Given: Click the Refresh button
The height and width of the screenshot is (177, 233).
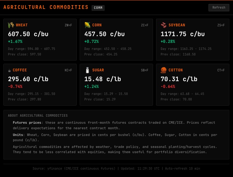Looking at the screenshot, I should tap(219, 8).
